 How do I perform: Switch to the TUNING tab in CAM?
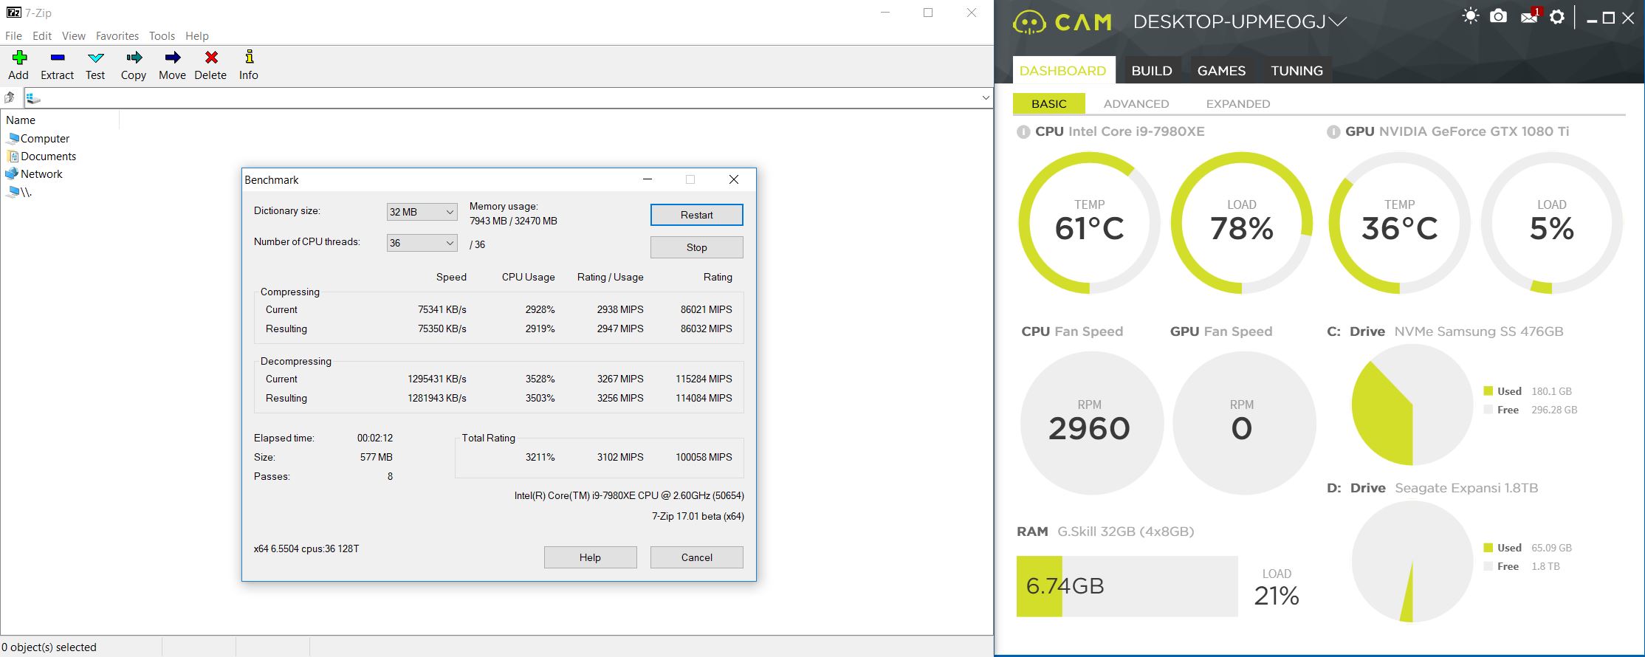[1297, 70]
